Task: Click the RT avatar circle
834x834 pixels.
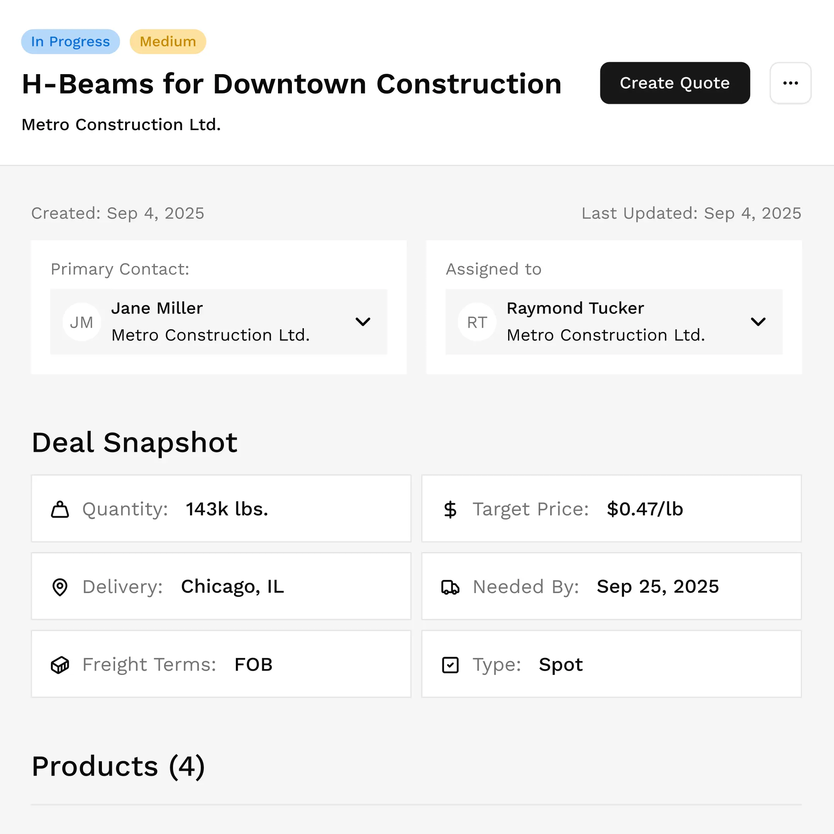Action: pos(476,322)
